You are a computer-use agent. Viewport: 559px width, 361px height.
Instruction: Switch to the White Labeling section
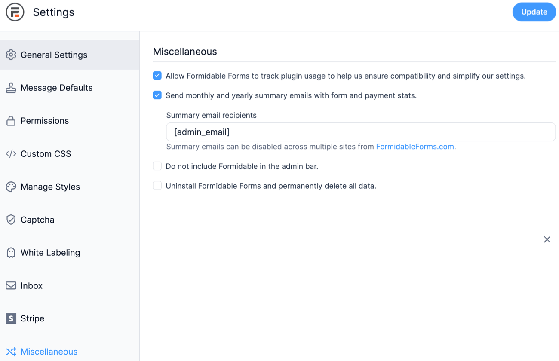[x=50, y=252]
